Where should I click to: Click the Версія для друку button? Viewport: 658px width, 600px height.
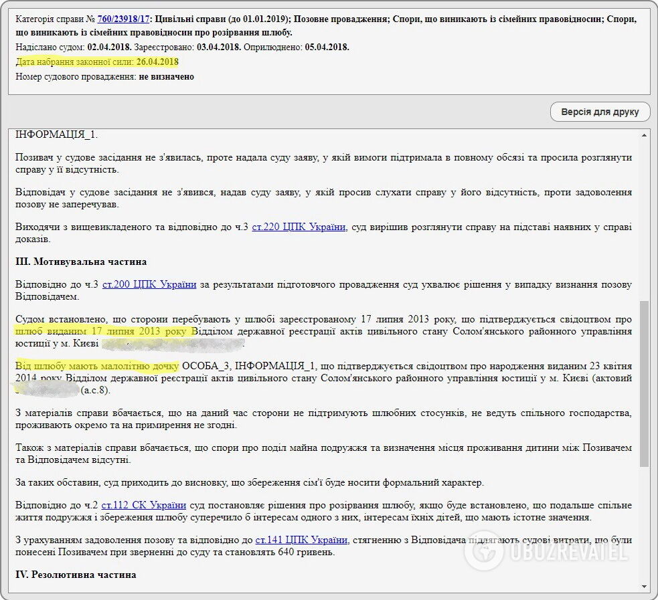pyautogui.click(x=600, y=112)
